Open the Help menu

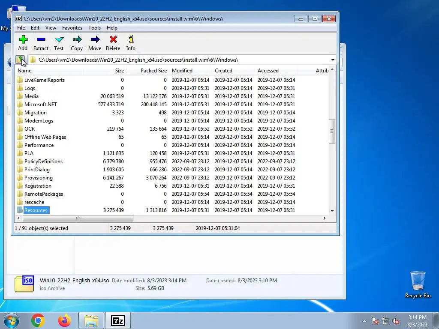pyautogui.click(x=112, y=28)
